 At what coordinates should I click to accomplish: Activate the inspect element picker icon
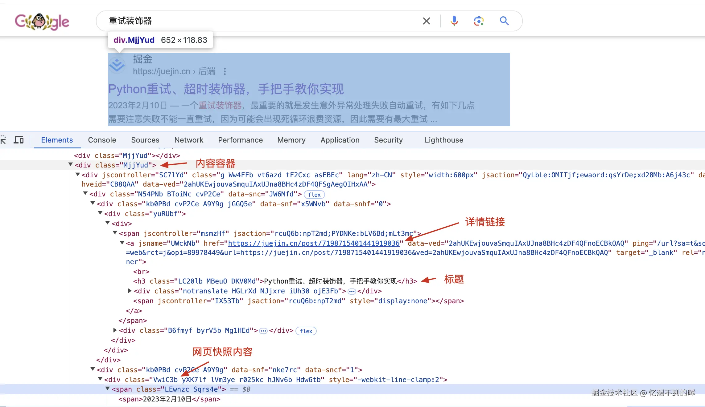click(3, 140)
